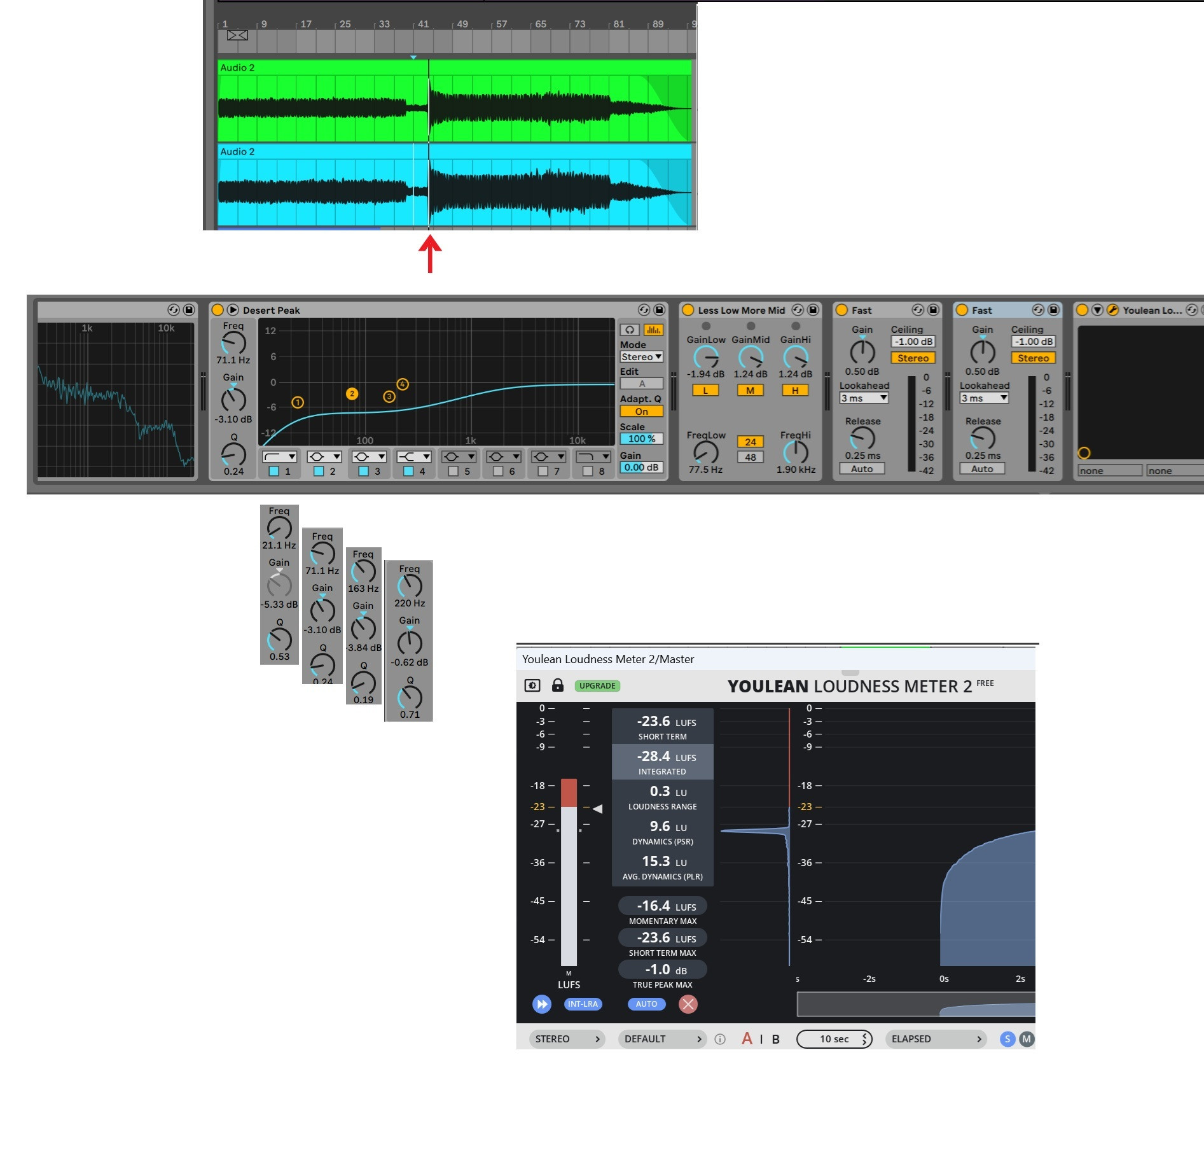Image resolution: width=1204 pixels, height=1162 pixels.
Task: Toggle Less Low More Mid device activator
Action: 688,310
